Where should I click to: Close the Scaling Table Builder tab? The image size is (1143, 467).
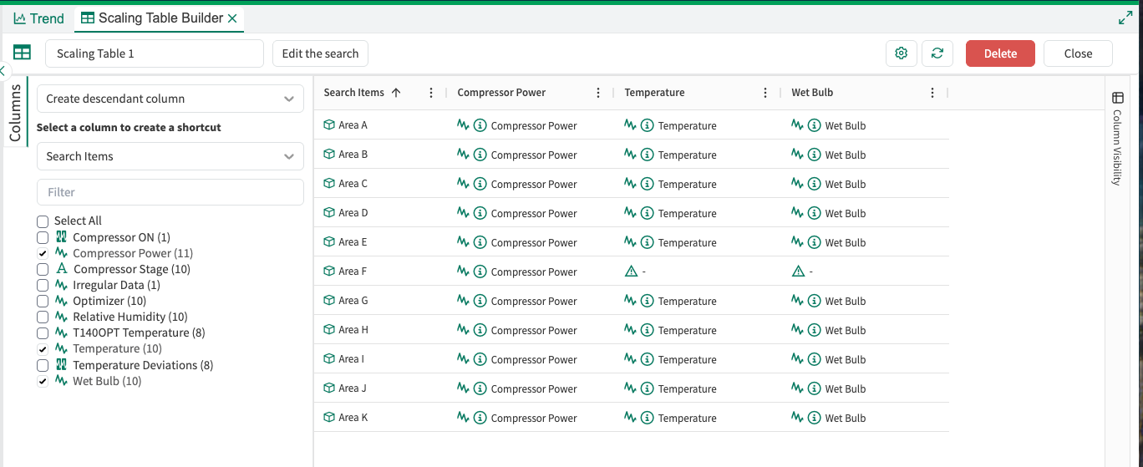[x=232, y=18]
